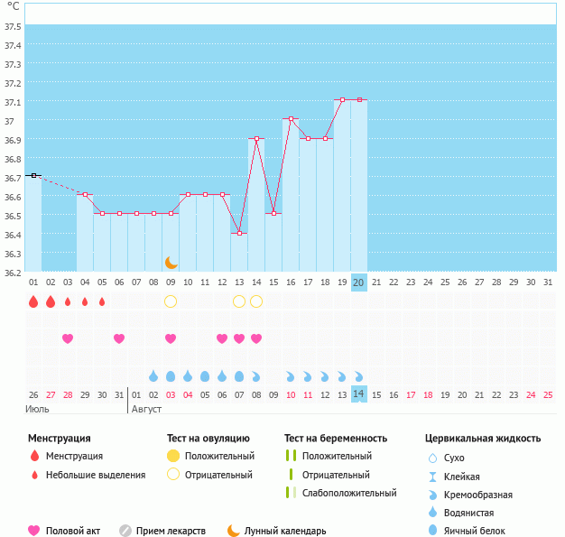
Task: Select the pink heart icon under day 03
Action: tap(68, 338)
